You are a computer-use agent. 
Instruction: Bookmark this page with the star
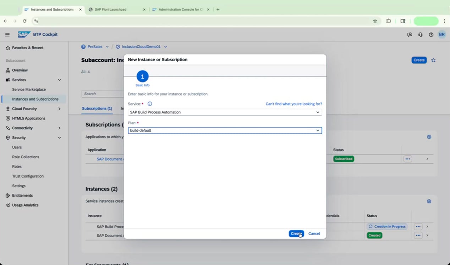coord(375,21)
